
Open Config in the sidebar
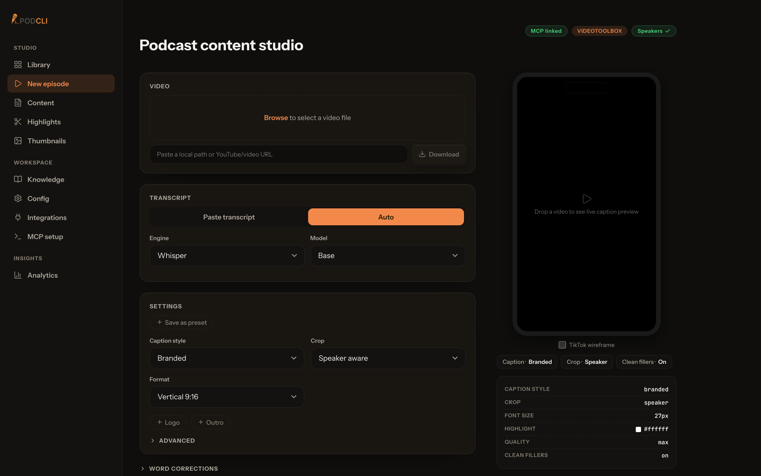[x=61, y=198]
